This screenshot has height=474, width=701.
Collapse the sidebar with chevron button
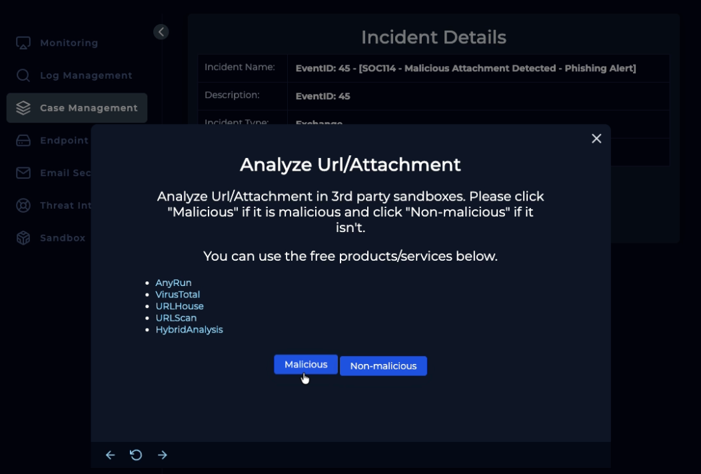pos(161,32)
